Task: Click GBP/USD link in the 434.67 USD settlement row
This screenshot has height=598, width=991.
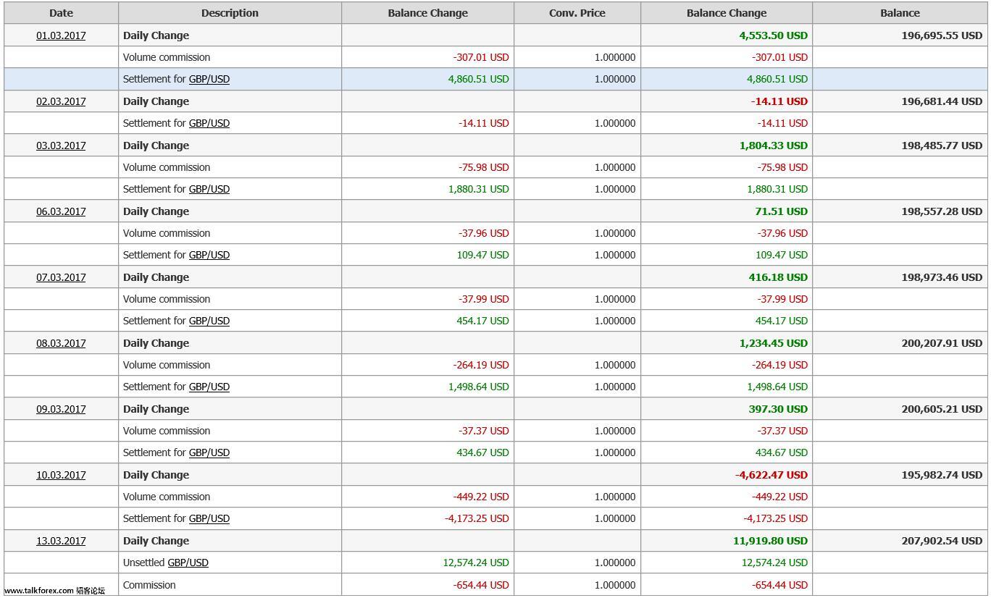Action: 209,452
